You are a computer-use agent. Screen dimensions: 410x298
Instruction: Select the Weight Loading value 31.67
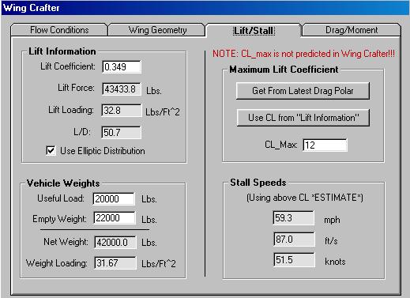tap(115, 263)
